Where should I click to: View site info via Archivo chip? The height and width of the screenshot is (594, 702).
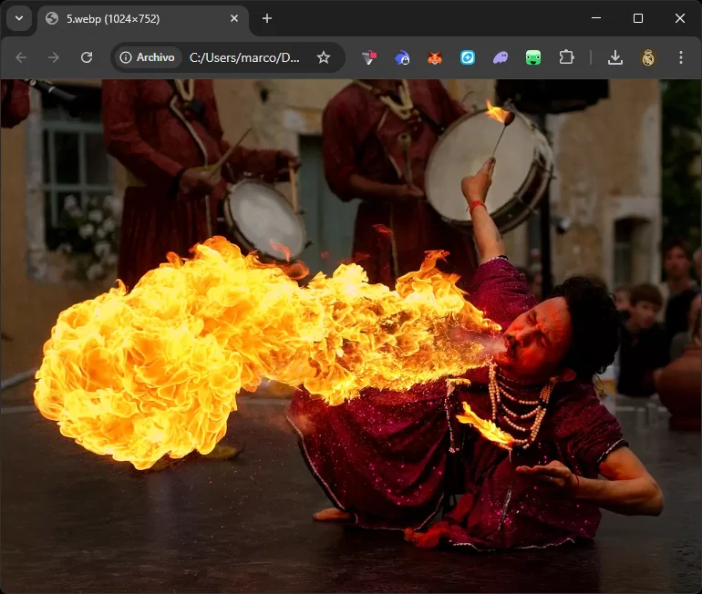click(148, 57)
